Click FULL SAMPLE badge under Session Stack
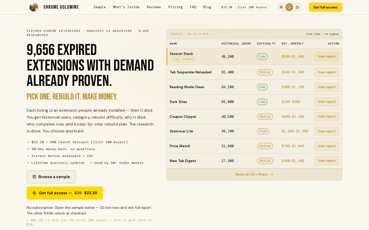This screenshot has width=369, height=230. pyautogui.click(x=183, y=59)
